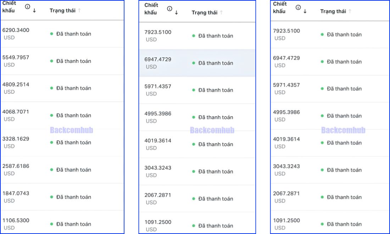Select Trạng thái header in table listing 6290.3400
Image resolution: width=390 pixels, height=234 pixels.
[x=62, y=10]
